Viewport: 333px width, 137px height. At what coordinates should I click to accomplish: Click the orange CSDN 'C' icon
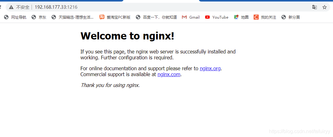point(256,17)
